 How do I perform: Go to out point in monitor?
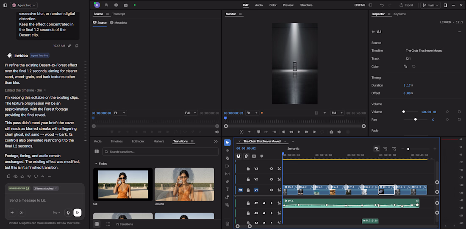(274, 132)
